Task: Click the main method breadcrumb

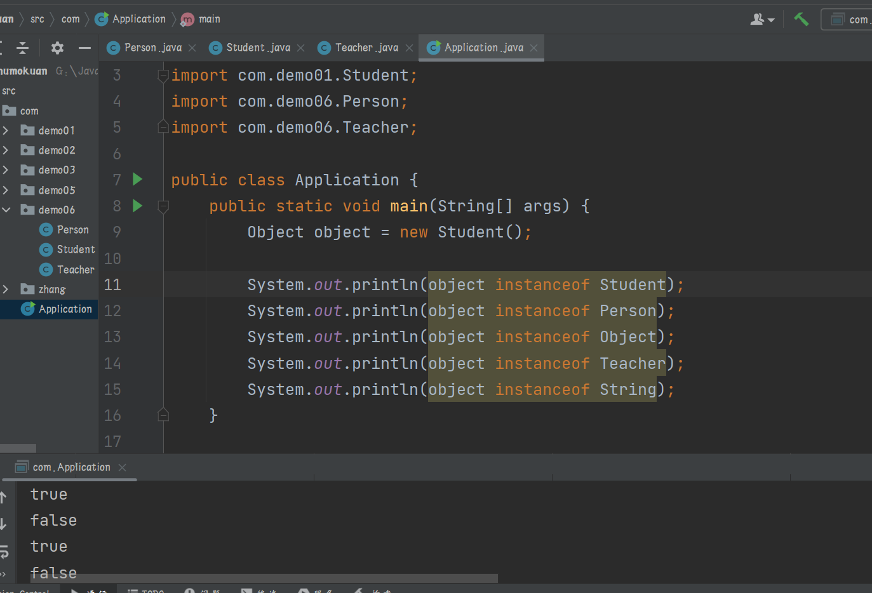Action: (x=201, y=19)
